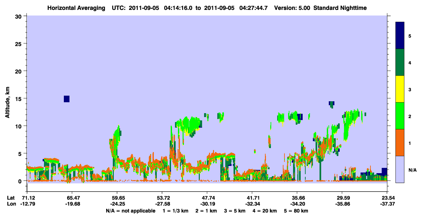Click longitude value '-19.68'

click(x=72, y=204)
